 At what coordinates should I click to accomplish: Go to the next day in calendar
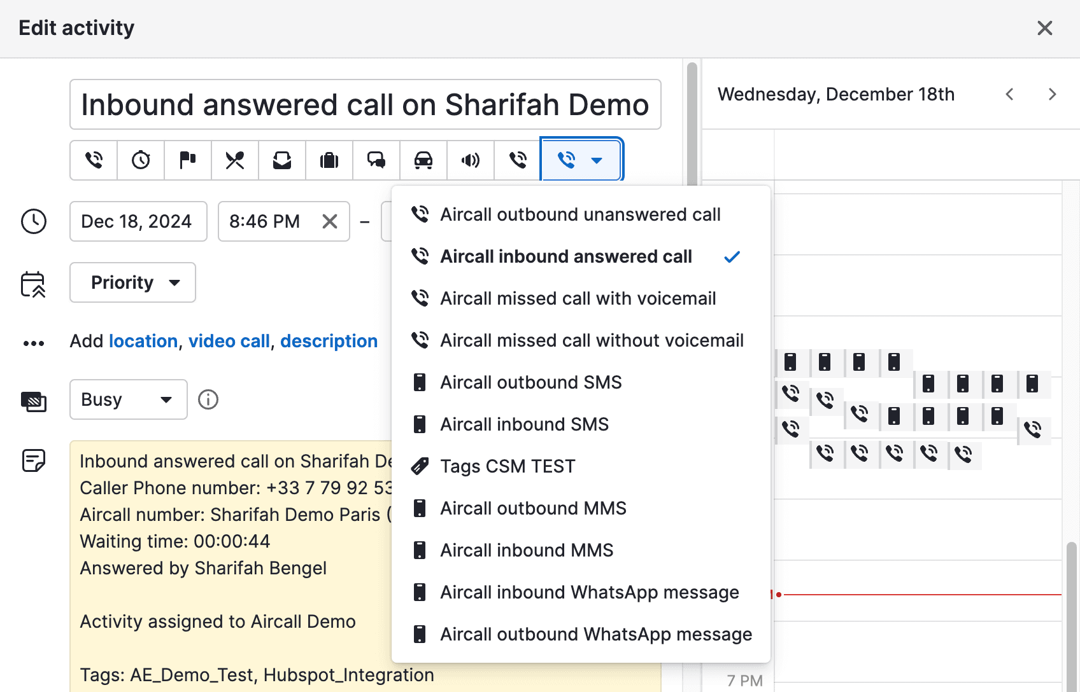pos(1052,93)
